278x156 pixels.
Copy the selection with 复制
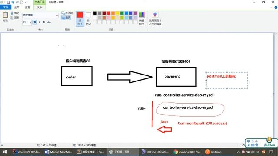(15, 18)
